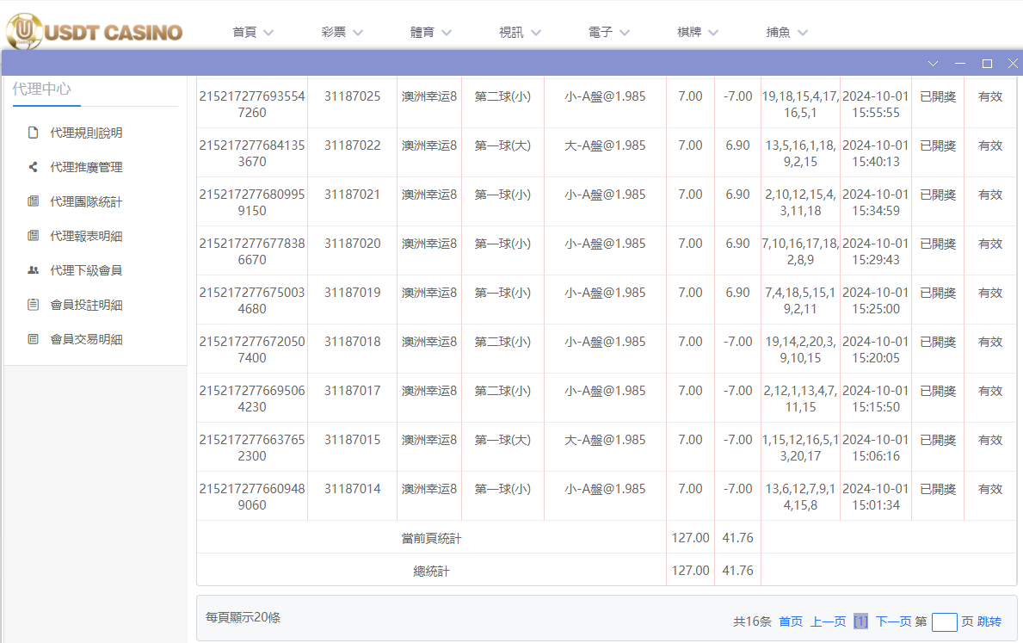Click the list icon beside 會員投註明細

[x=34, y=305]
